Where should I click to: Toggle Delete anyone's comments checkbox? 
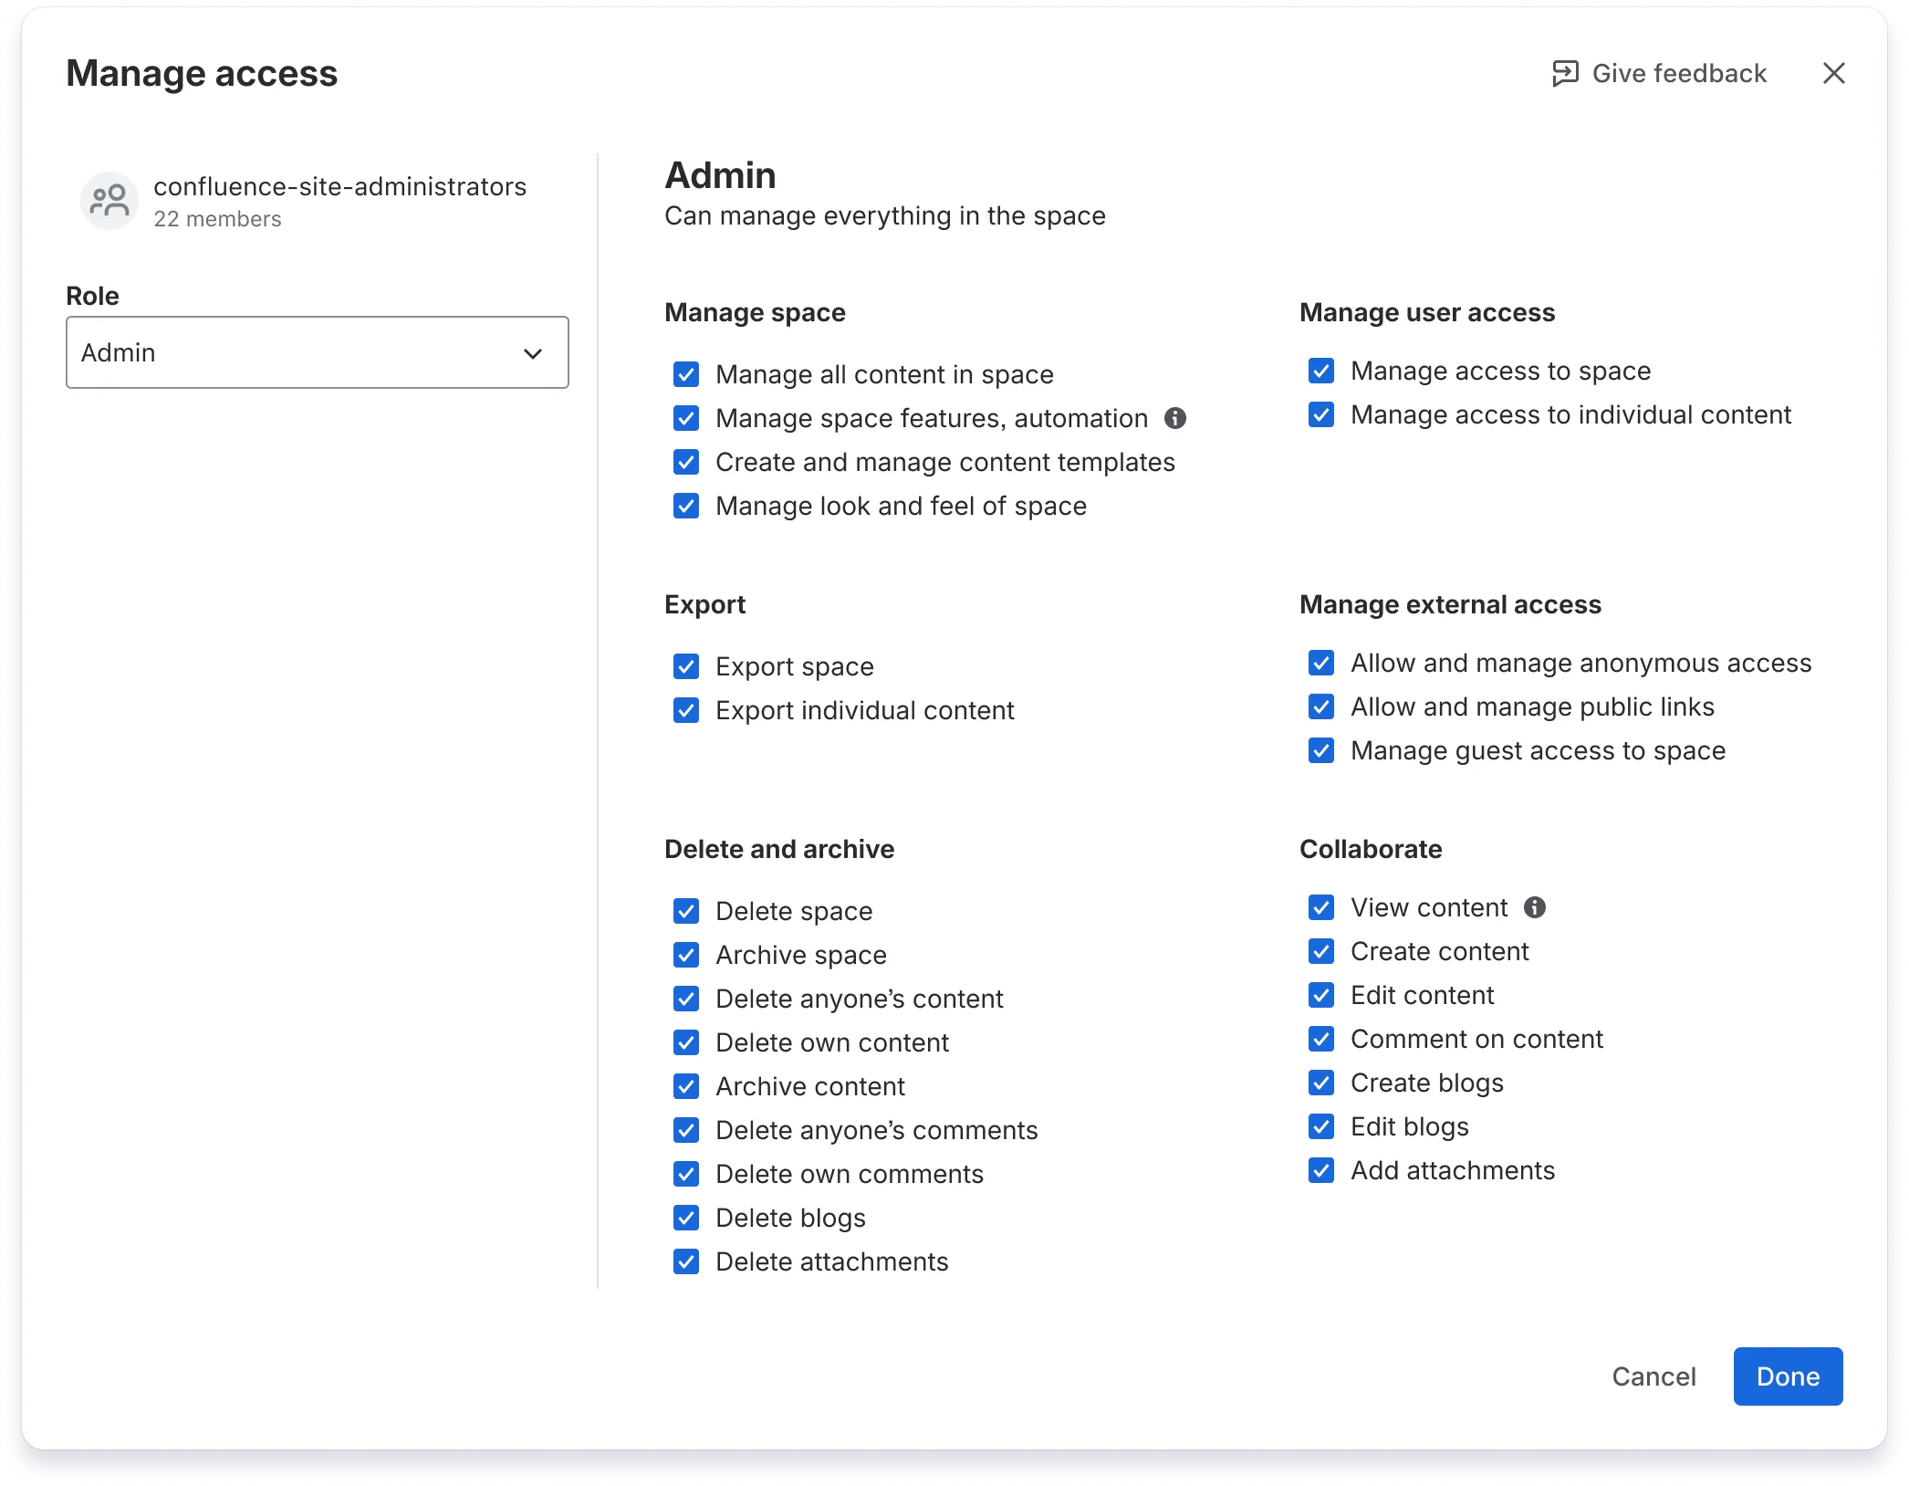686,1130
